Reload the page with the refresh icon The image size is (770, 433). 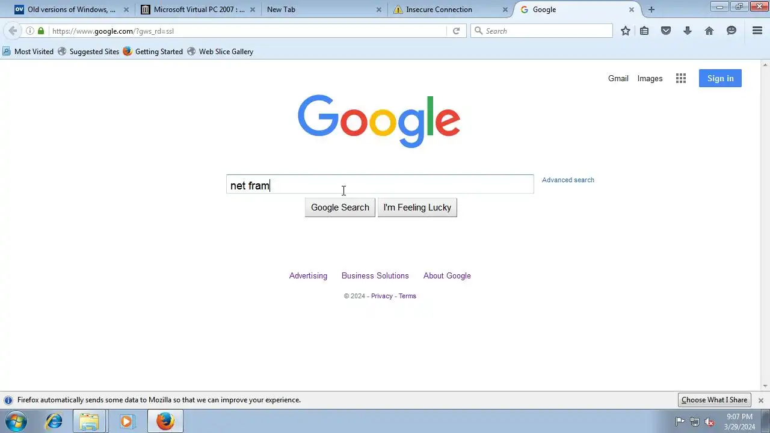click(456, 31)
